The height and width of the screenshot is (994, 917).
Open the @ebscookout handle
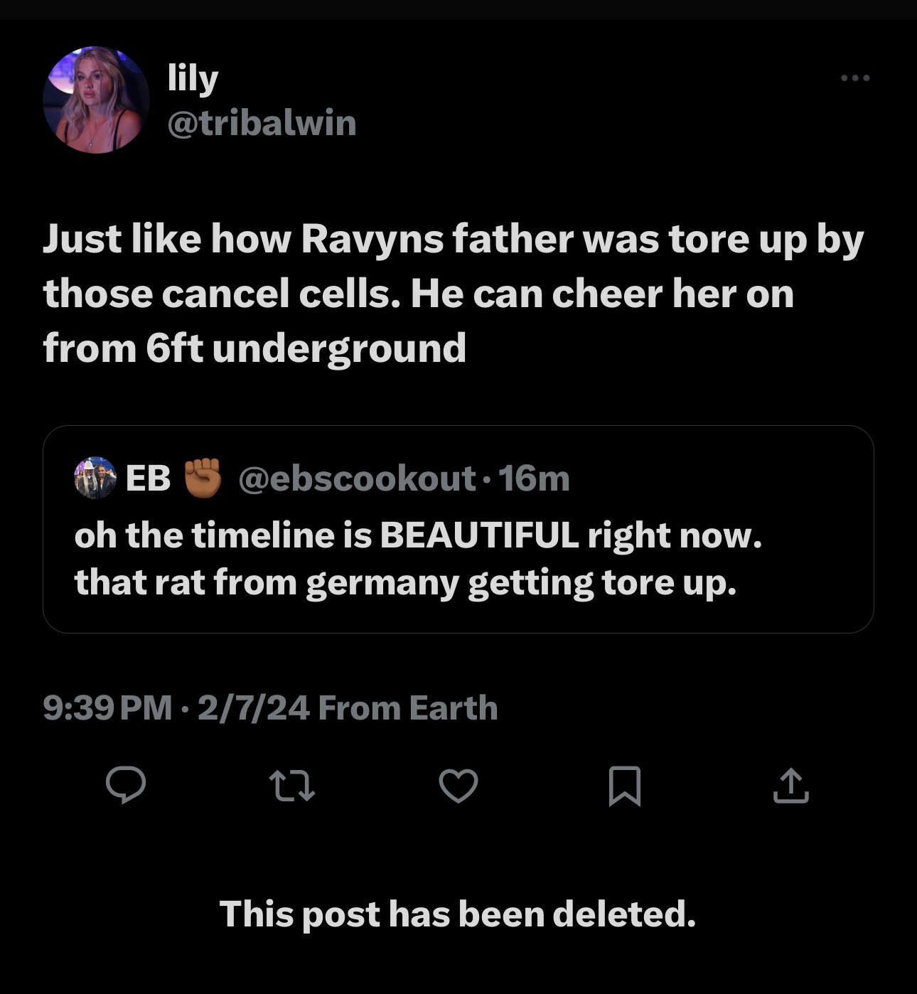[357, 479]
